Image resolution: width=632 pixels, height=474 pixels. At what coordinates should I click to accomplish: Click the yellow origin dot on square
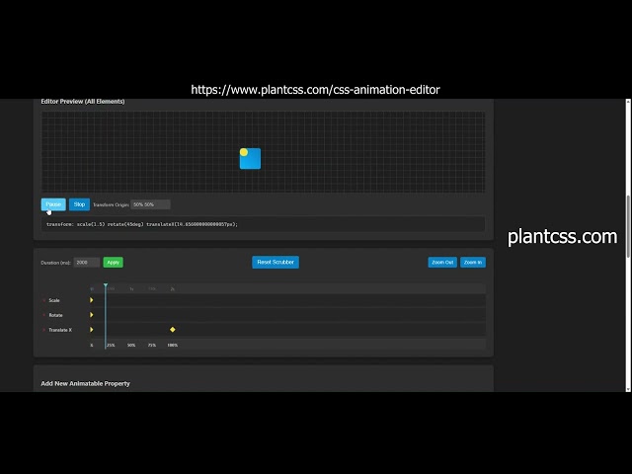coord(244,152)
